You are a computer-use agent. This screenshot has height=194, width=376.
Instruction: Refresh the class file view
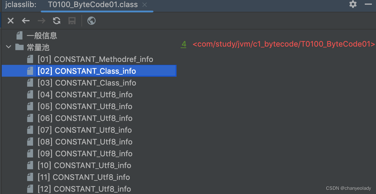pyautogui.click(x=56, y=21)
